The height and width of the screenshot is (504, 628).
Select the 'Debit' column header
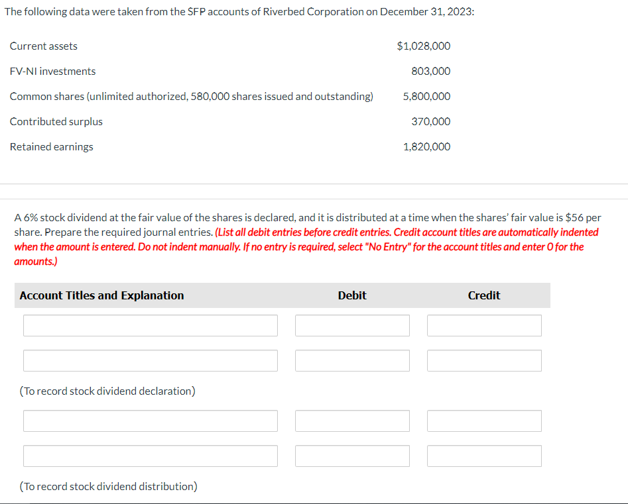(352, 295)
